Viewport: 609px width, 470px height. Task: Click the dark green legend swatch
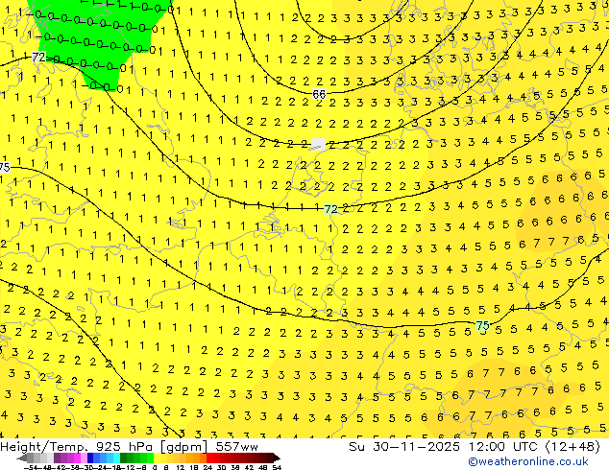124,458
